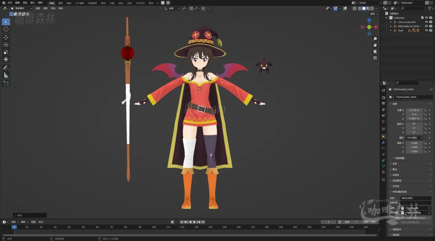This screenshot has width=435, height=241.
Task: Click the current frame number field
Action: click(328, 222)
